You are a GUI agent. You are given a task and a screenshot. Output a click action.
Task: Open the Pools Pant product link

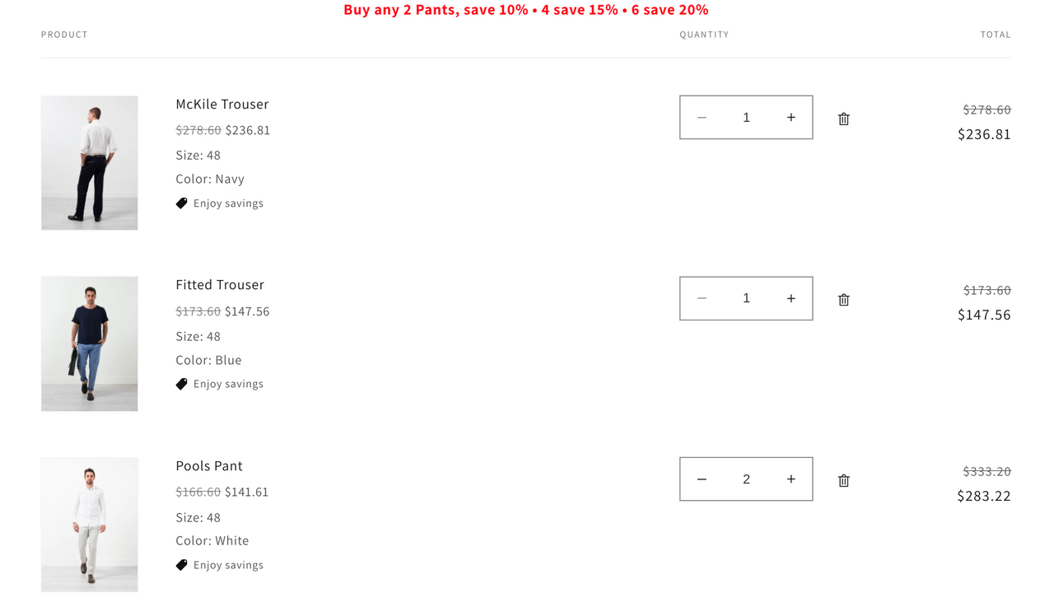(209, 465)
